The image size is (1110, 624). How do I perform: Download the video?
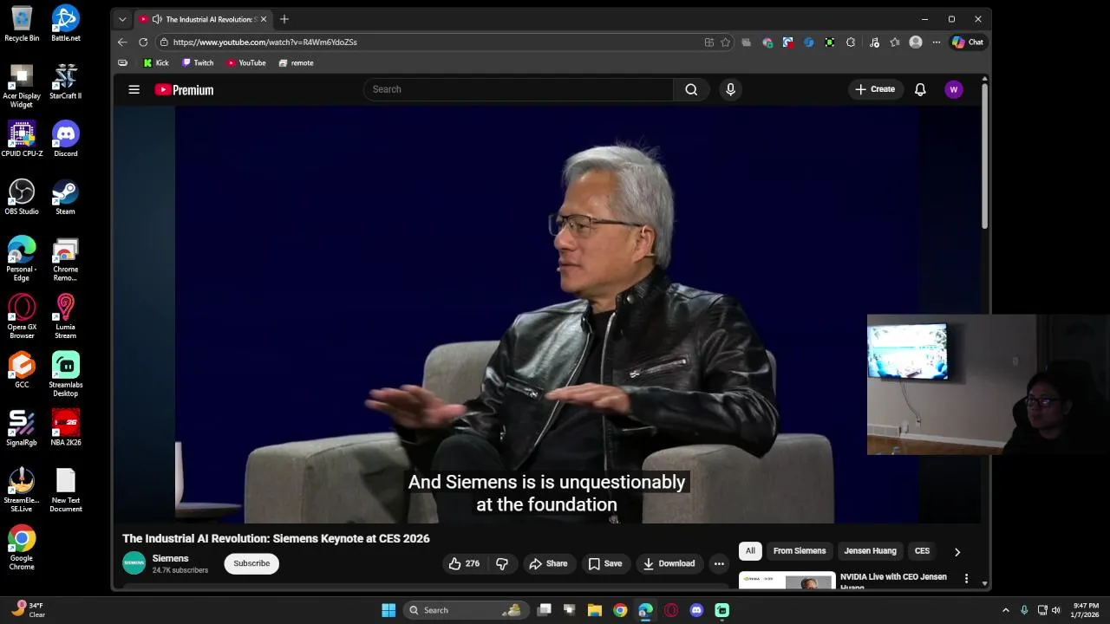(x=669, y=563)
